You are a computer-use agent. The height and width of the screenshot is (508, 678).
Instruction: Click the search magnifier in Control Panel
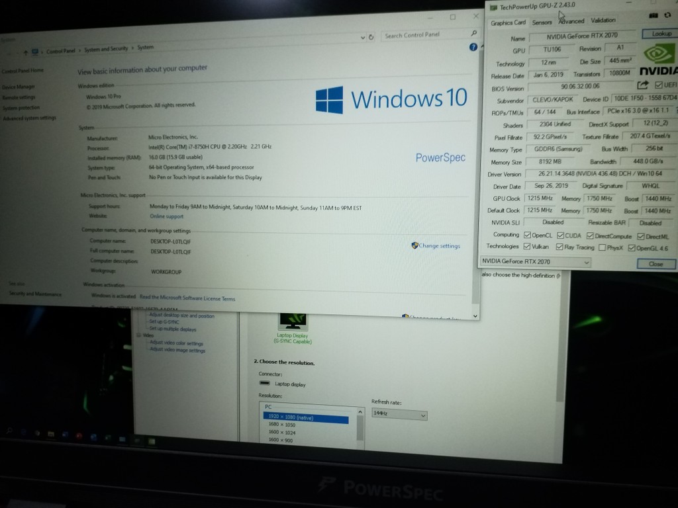point(474,33)
